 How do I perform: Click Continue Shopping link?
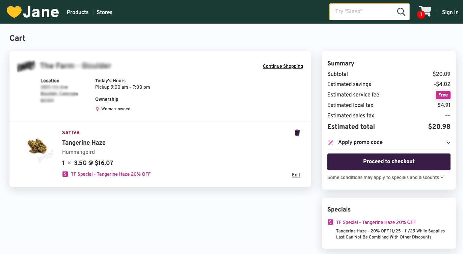(x=283, y=66)
